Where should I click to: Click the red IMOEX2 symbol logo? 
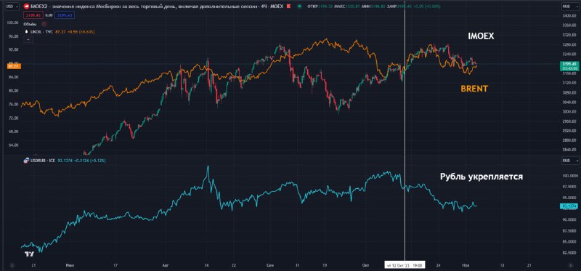click(26, 7)
